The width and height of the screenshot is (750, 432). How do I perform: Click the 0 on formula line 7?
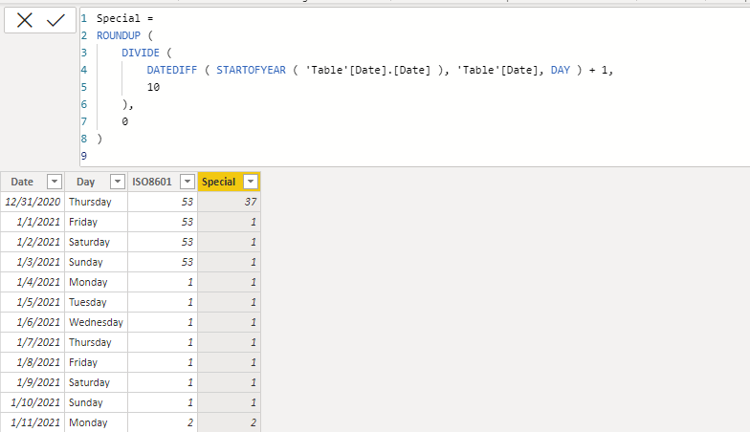(124, 121)
